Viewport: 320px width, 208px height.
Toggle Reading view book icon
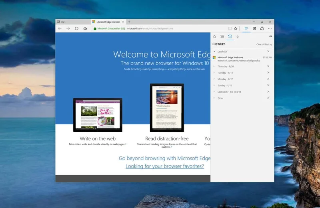pos(230,28)
